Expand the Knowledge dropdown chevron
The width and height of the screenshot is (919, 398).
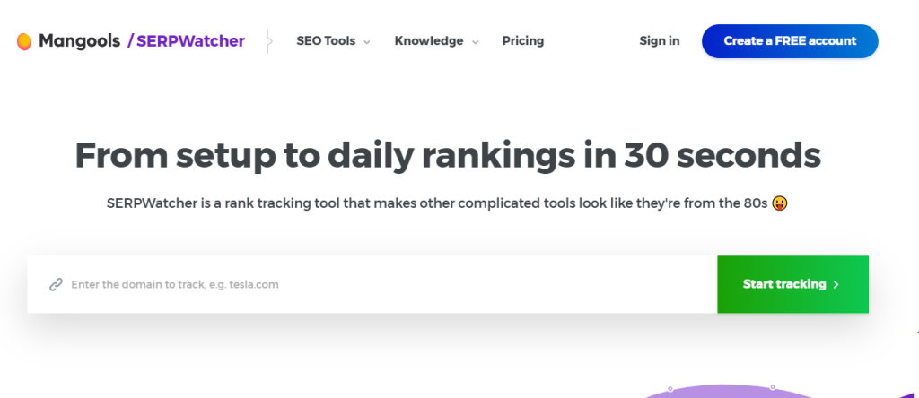tap(476, 42)
